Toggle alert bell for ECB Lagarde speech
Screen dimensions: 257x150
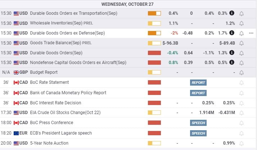coord(242,133)
